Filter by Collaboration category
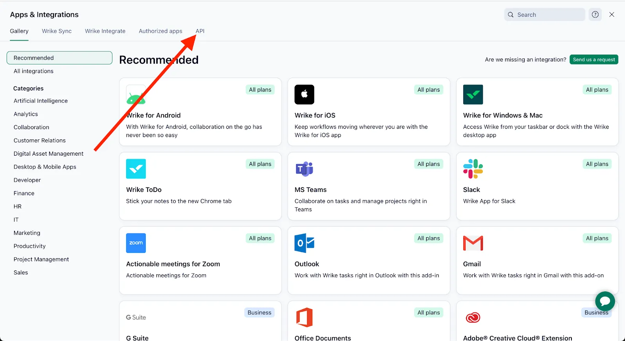Screen dimensions: 625x341 (x=31, y=127)
